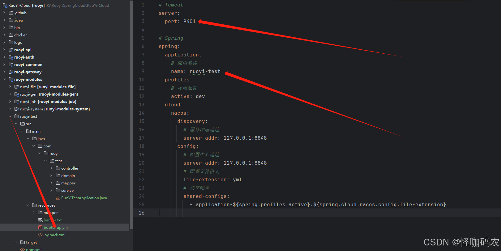Click the project panel vertical scrollbar
Image resolution: width=501 pixels, height=251 pixels.
[x=131, y=115]
